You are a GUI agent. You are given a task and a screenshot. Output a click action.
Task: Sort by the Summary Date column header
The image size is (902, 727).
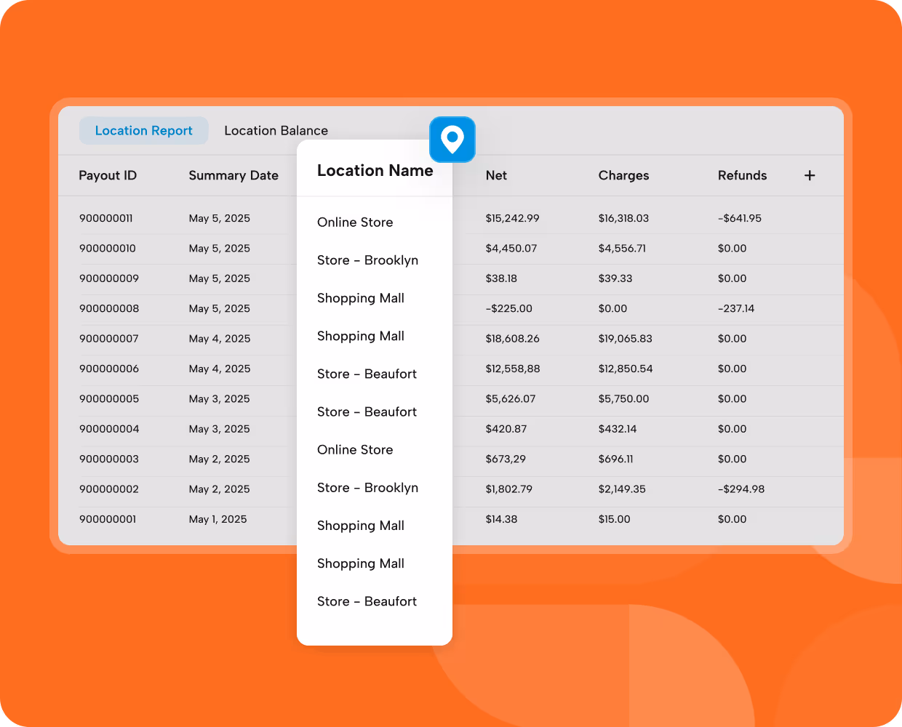[234, 175]
